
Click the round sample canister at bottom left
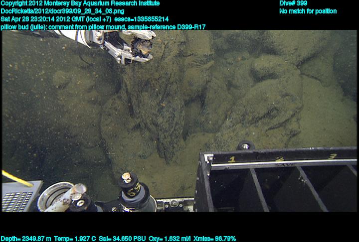click(54, 196)
